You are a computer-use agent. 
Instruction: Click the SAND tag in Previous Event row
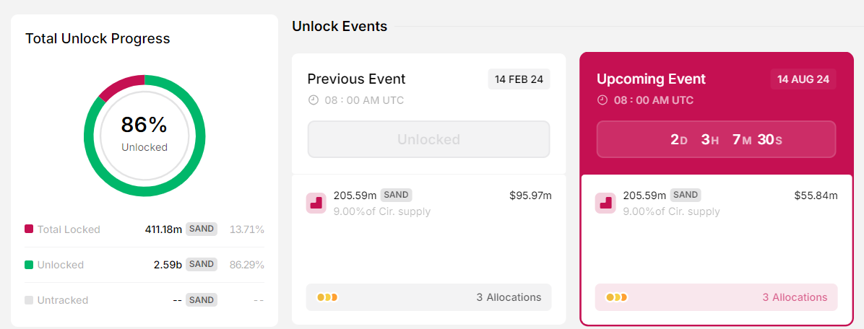pos(396,195)
